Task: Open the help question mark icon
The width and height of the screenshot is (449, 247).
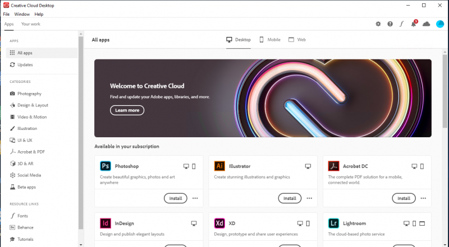Action: (x=390, y=24)
